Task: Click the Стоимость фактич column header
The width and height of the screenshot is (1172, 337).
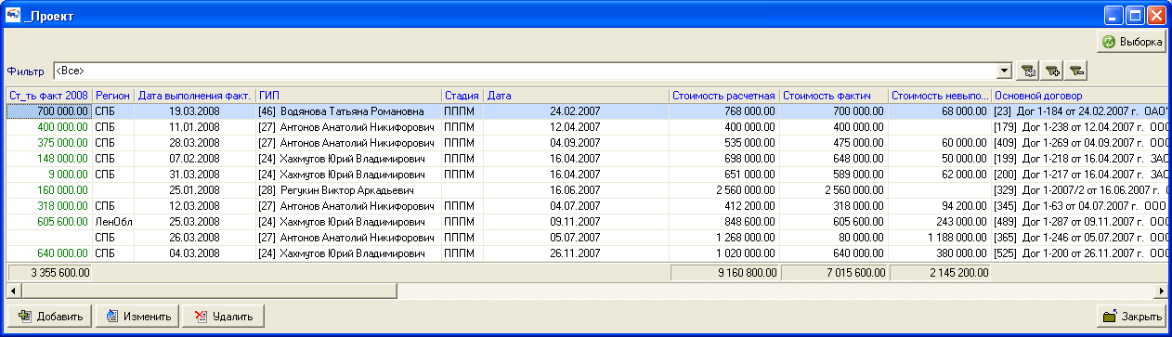Action: 833,96
